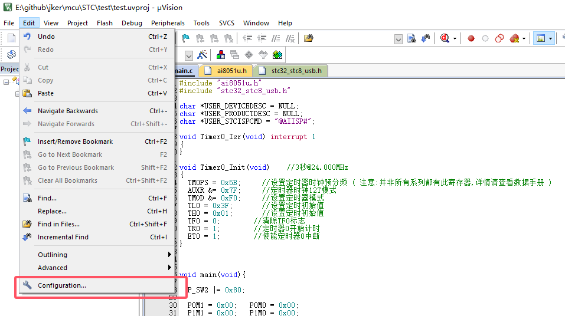Click the find document toolbar icon

point(411,38)
